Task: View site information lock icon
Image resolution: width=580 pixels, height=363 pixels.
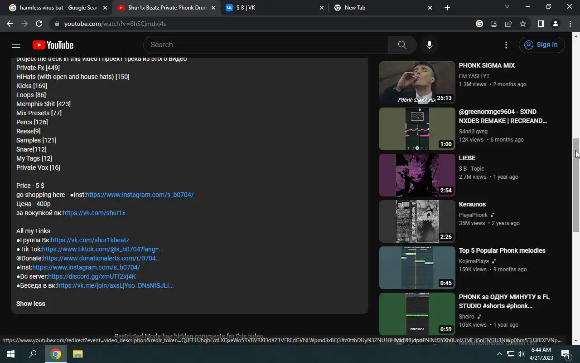Action: click(x=56, y=24)
